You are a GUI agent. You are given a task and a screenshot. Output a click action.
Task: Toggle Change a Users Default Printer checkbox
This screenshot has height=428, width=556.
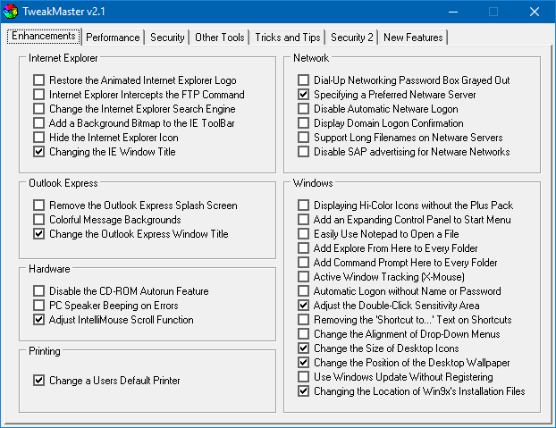[39, 381]
